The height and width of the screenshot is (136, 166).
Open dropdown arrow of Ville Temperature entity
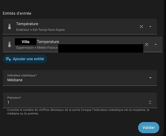pyautogui.click(x=156, y=44)
